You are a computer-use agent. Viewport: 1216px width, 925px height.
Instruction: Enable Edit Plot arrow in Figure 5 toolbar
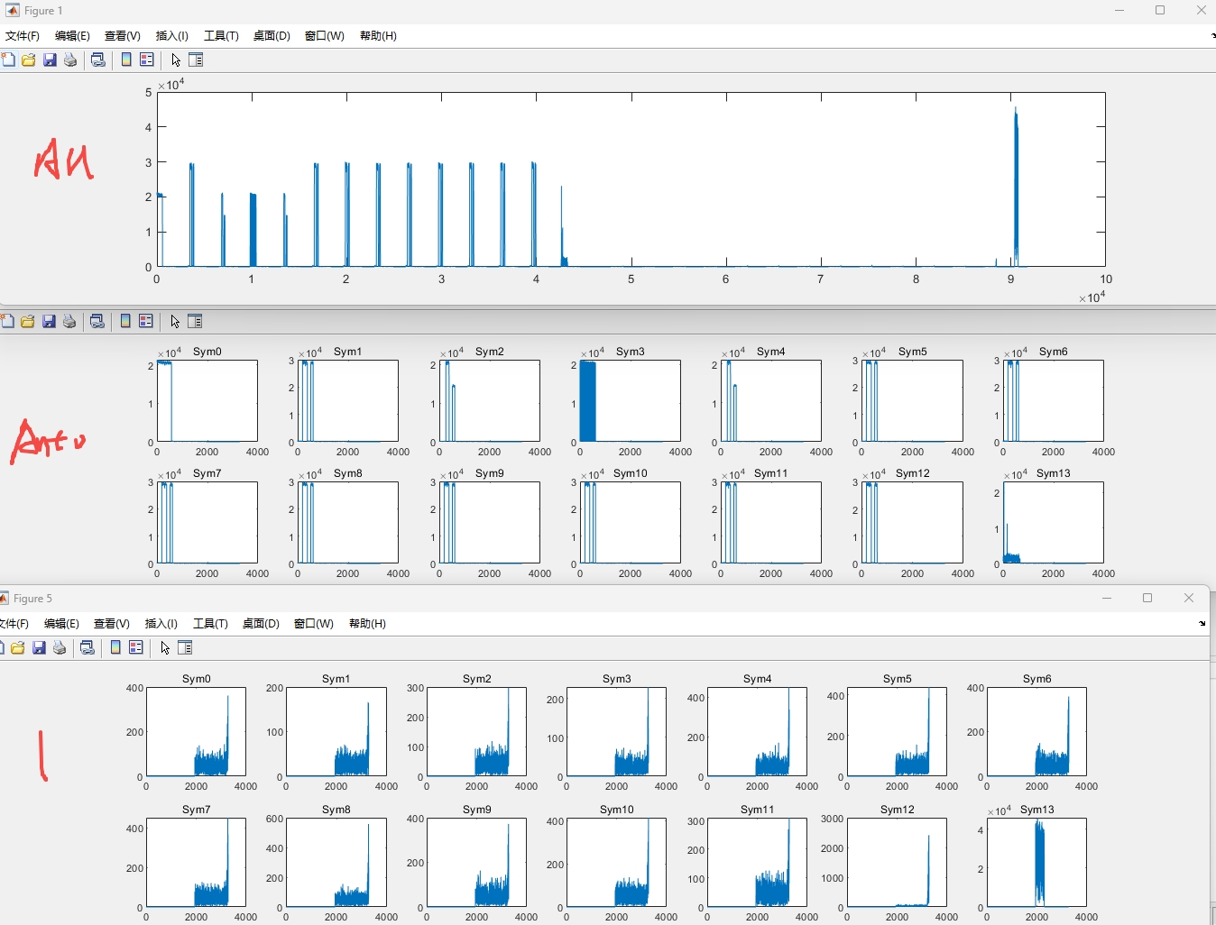point(165,647)
